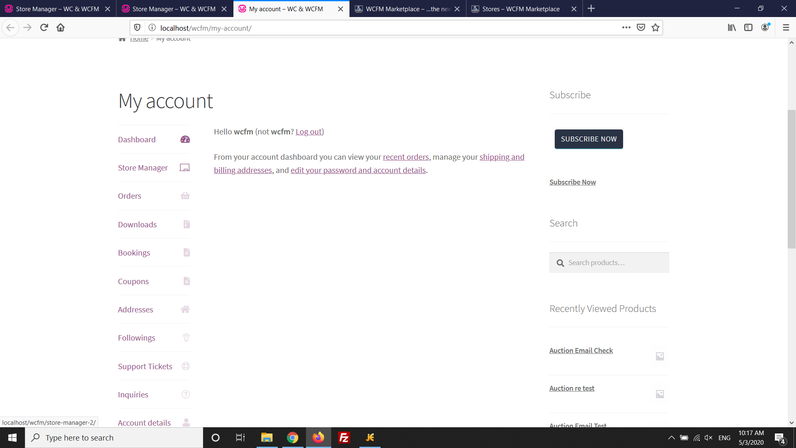Save page to Pocket icon

(641, 28)
